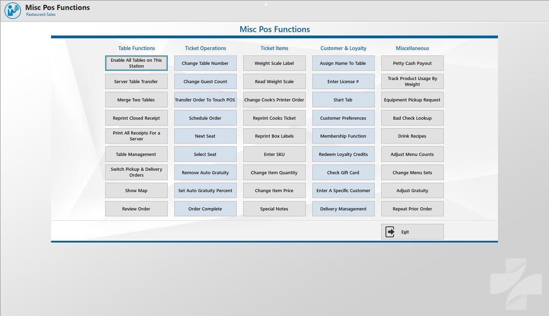
Task: Click Assign Name To Table
Action: coord(344,63)
